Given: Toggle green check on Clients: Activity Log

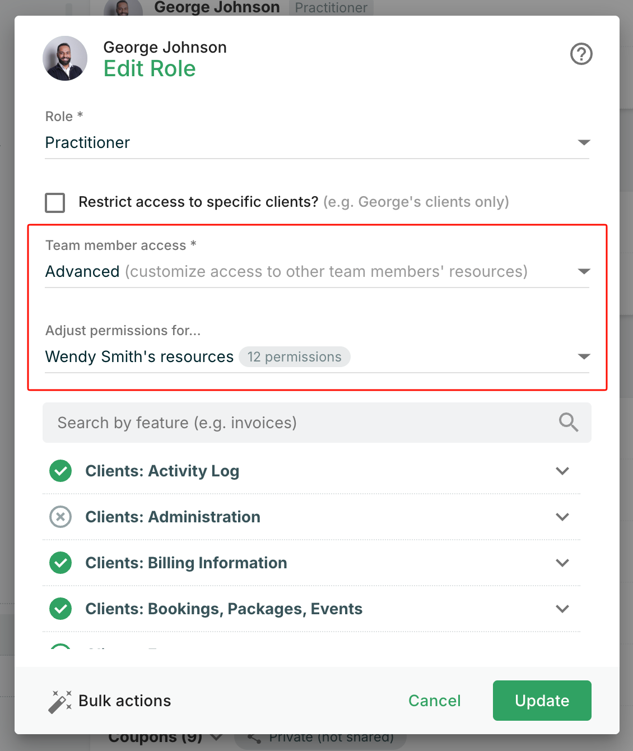Looking at the screenshot, I should 60,471.
